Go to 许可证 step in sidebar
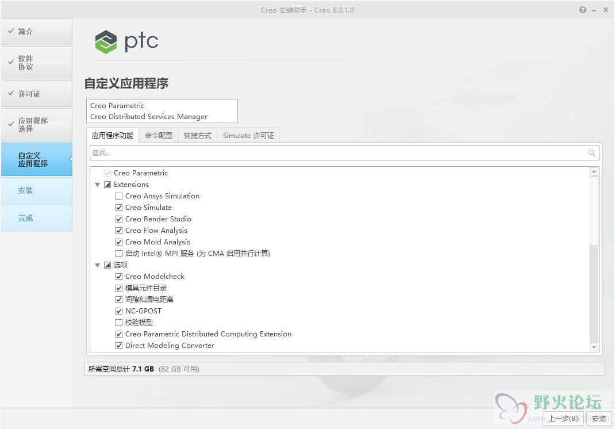 (36, 94)
